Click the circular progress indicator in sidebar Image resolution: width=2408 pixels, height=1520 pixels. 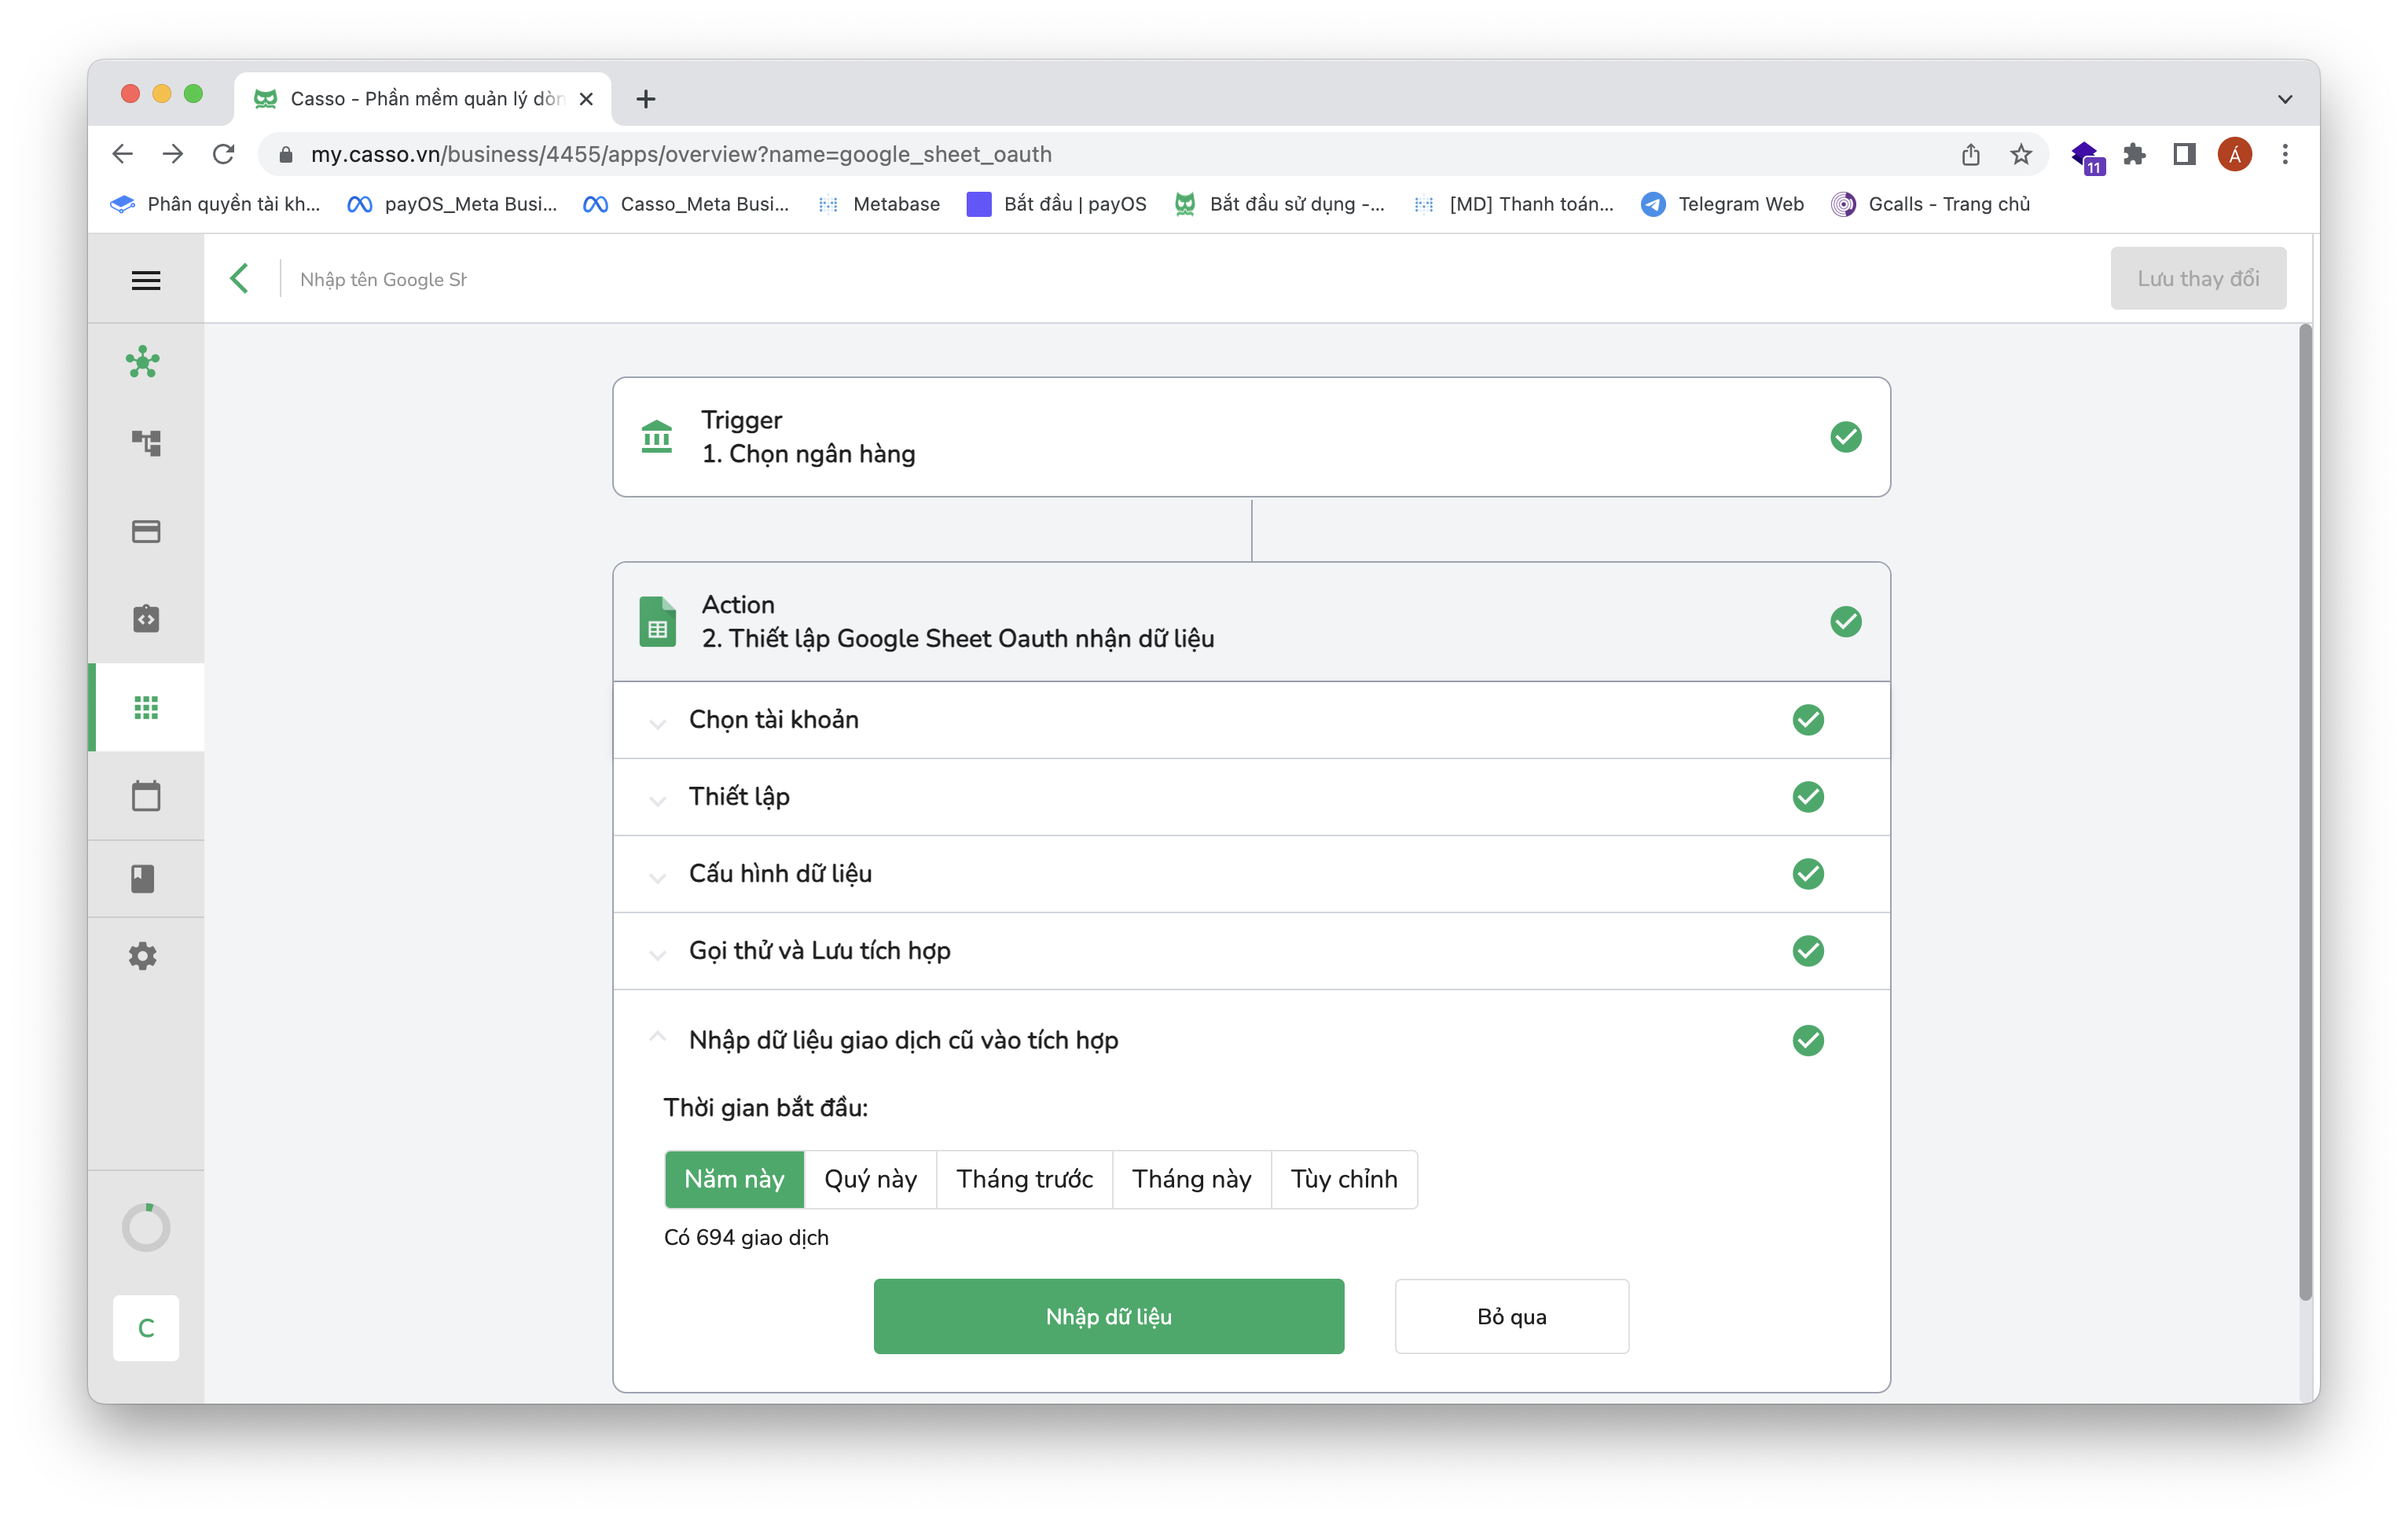(146, 1227)
